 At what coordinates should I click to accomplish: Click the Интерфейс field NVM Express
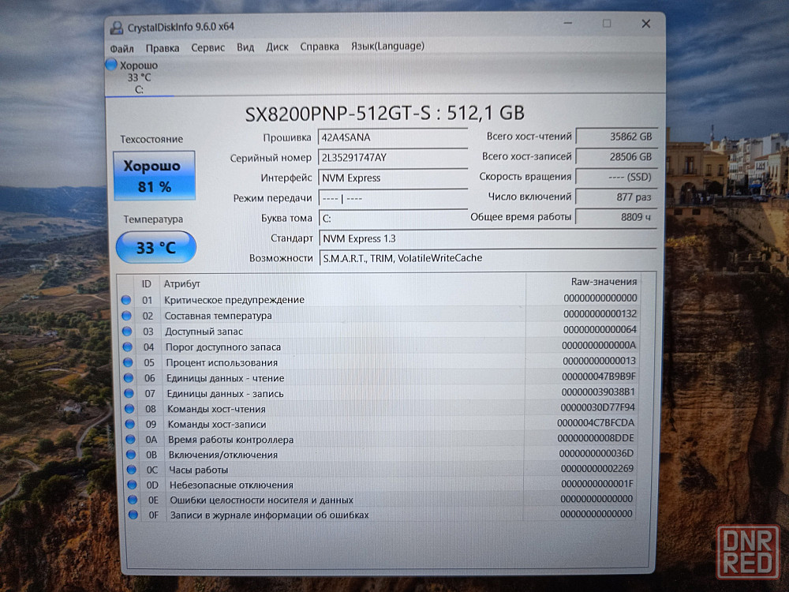tap(392, 178)
